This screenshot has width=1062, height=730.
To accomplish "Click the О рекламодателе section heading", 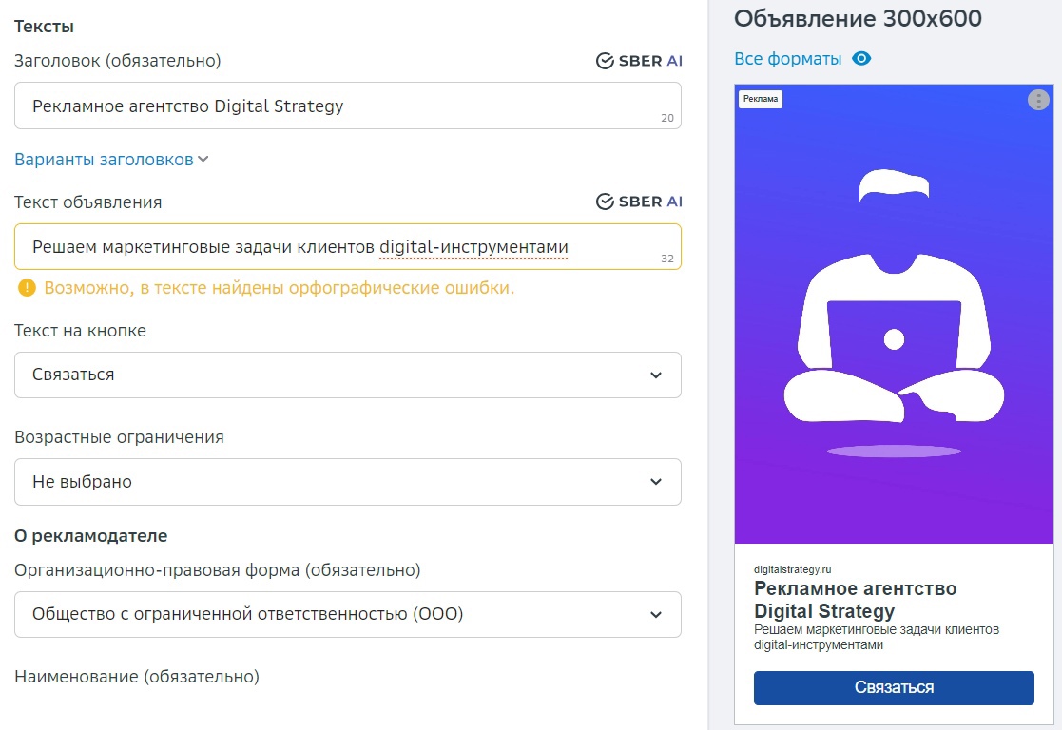I will pos(90,536).
